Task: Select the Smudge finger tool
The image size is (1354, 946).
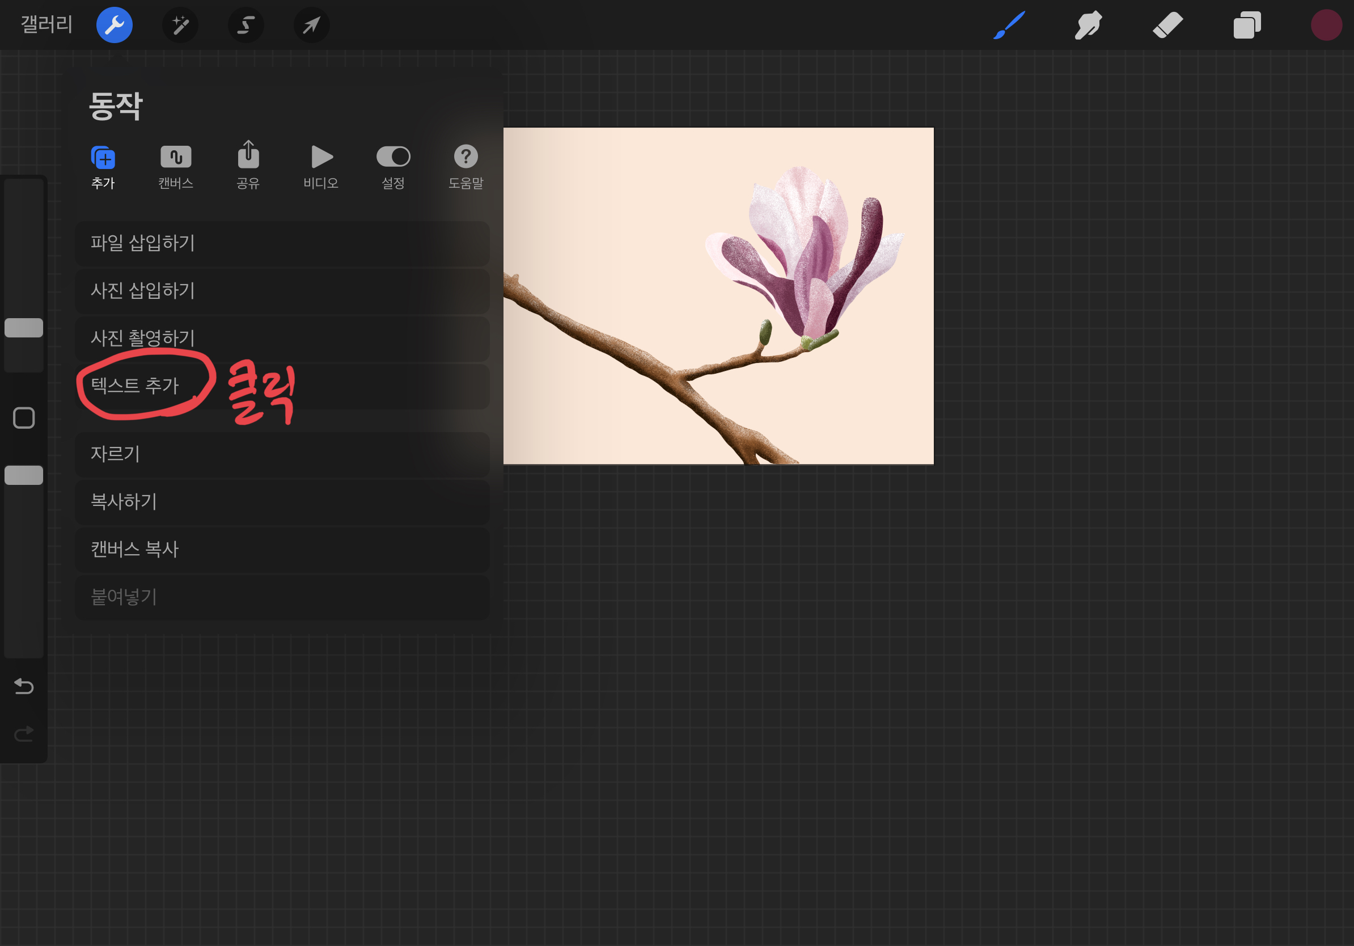Action: point(1088,25)
